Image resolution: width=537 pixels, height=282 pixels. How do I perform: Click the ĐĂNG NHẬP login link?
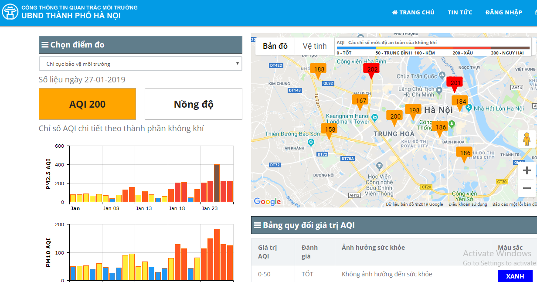503,13
